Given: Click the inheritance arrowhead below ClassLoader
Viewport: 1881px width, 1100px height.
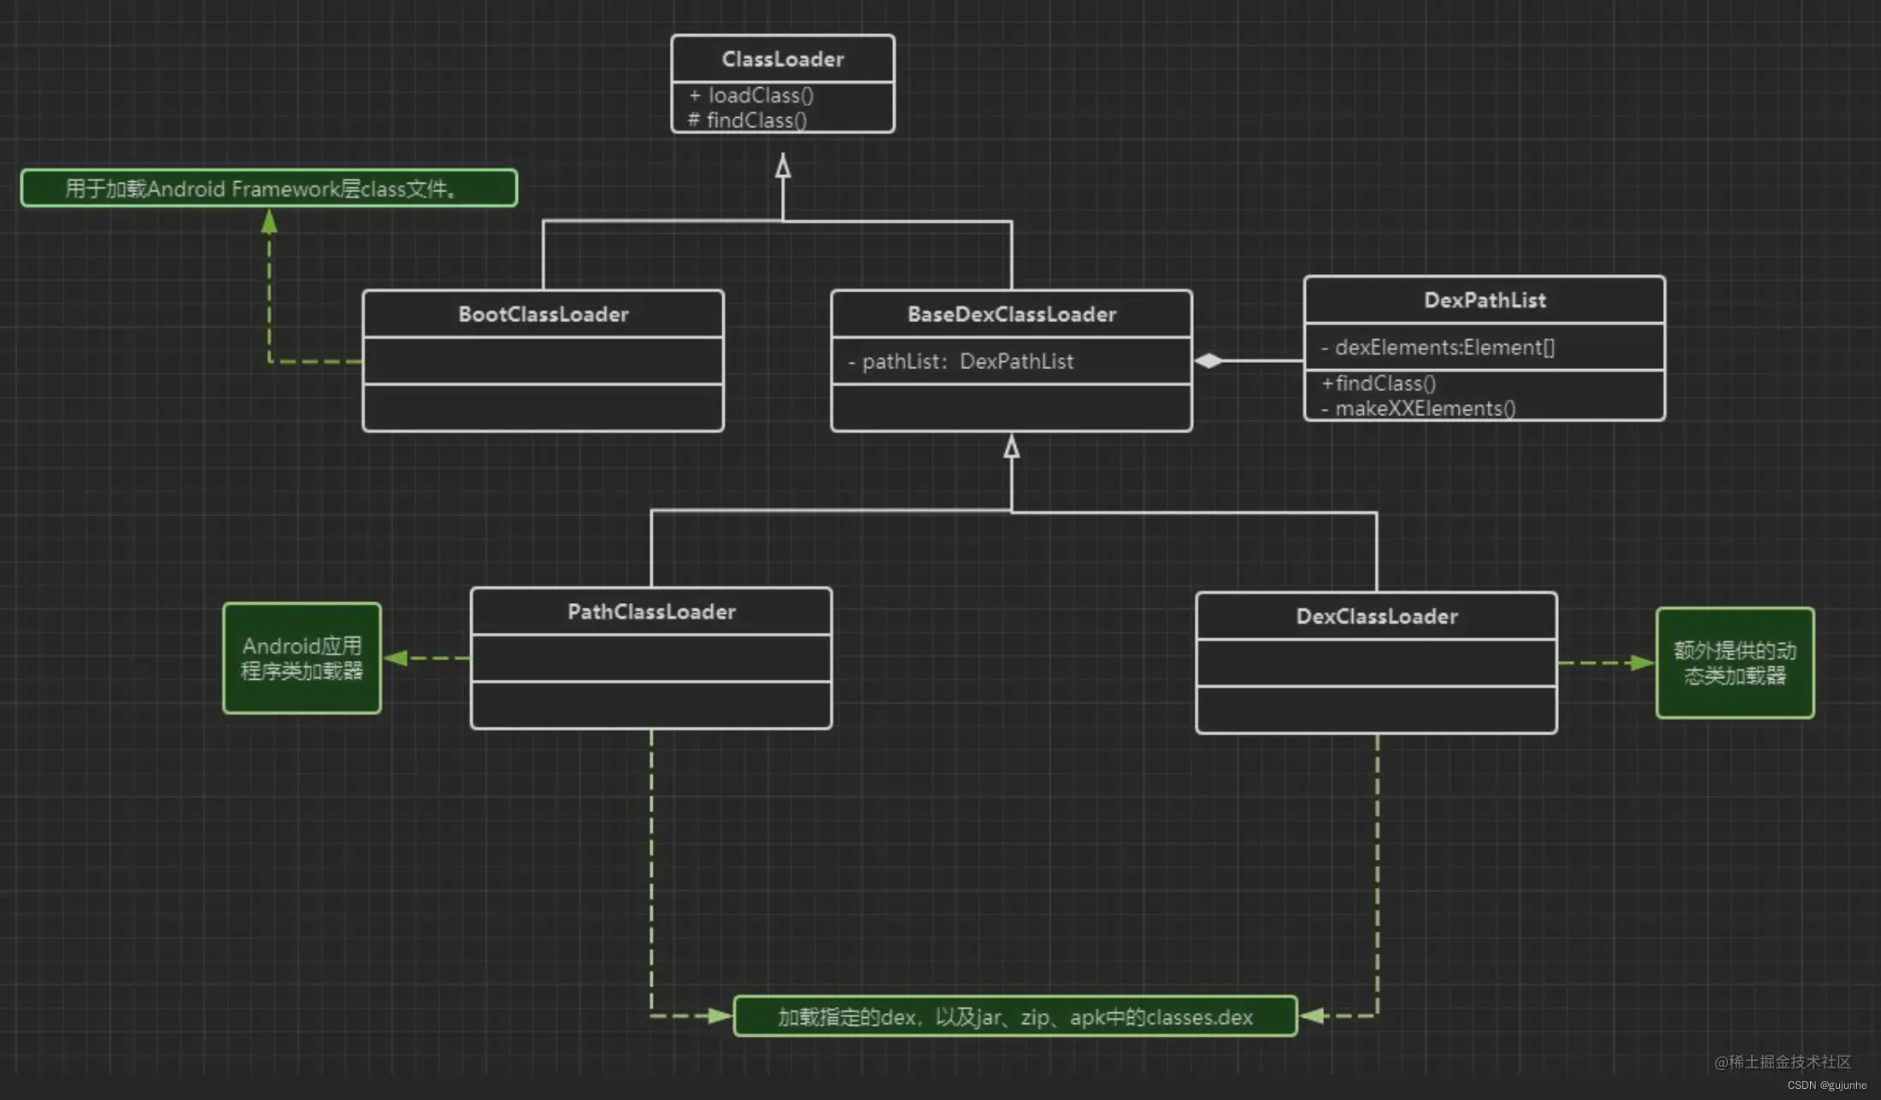Looking at the screenshot, I should coord(783,165).
